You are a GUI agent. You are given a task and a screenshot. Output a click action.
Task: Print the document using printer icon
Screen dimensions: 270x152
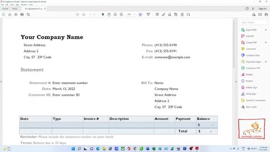coord(22,15)
